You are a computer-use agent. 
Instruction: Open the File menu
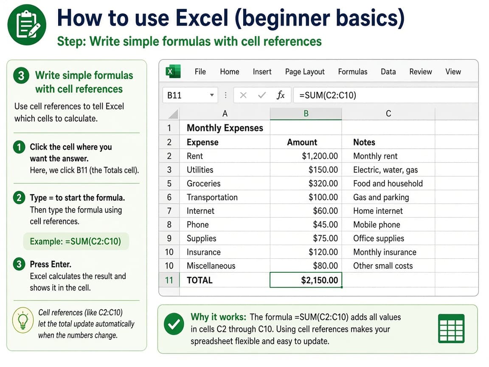pos(200,72)
